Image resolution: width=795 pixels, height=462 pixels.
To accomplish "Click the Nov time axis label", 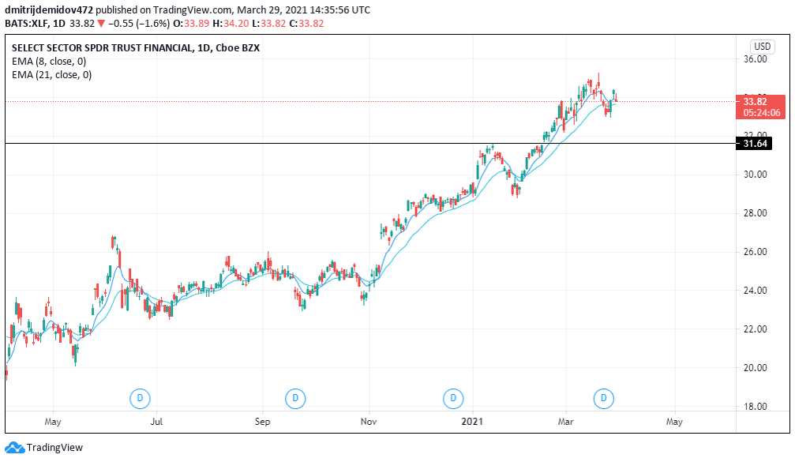I will pyautogui.click(x=369, y=422).
